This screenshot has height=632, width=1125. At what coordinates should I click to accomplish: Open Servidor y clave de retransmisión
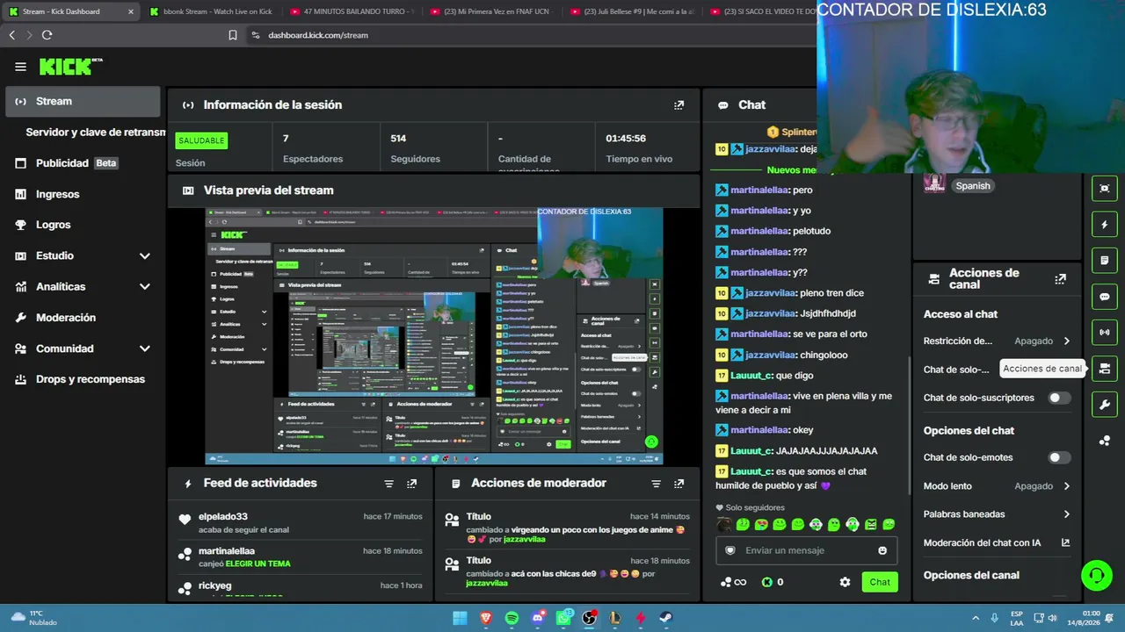coord(95,133)
